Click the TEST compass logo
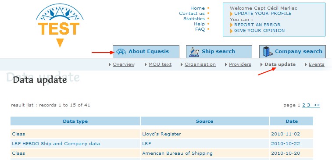The image size is (332, 160). (x=60, y=25)
